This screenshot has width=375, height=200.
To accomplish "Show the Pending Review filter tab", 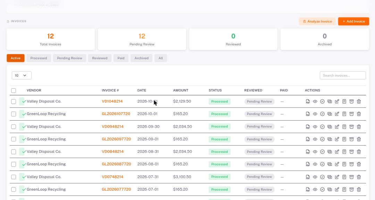I will (69, 58).
